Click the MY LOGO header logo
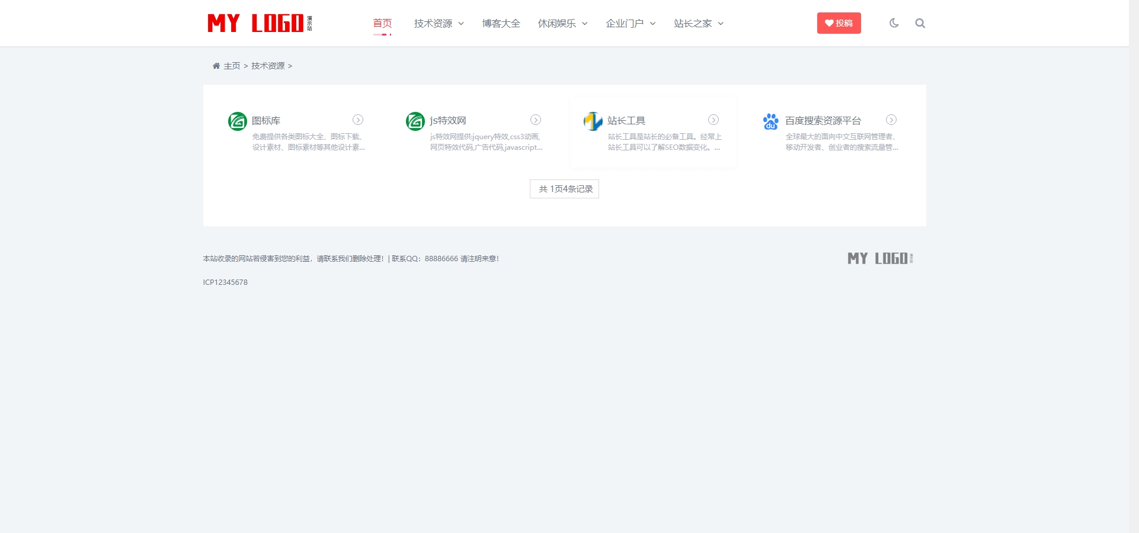Screen dimensions: 1139x533 coord(260,23)
